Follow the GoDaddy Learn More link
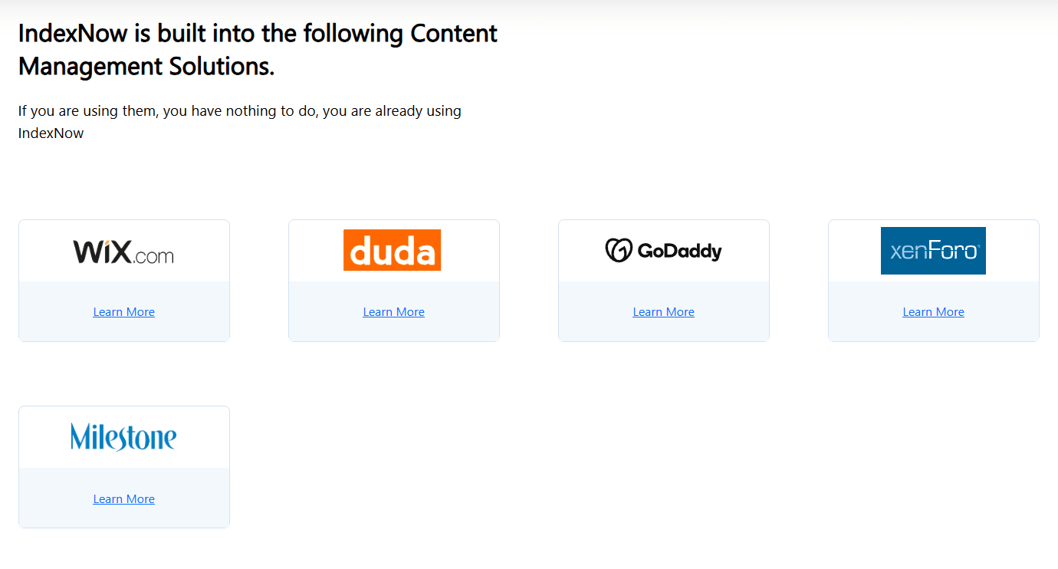 tap(664, 312)
